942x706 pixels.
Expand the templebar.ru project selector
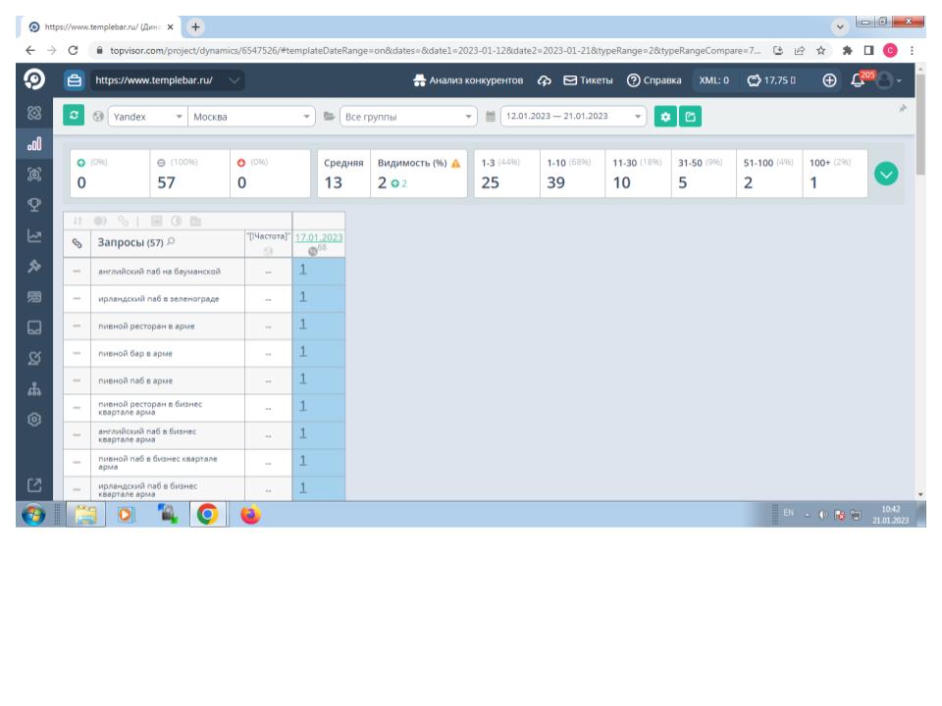coord(167,79)
